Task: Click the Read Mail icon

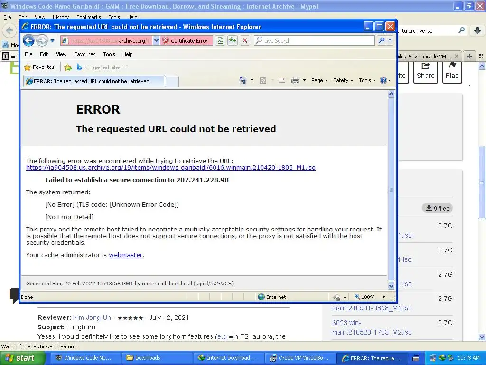Action: [282, 81]
